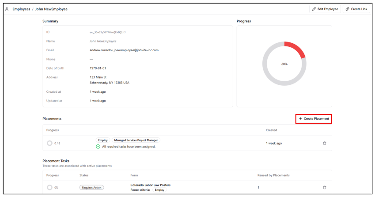Viewport: 375px width, 197px height.
Task: Click the chain link icon on Create Link
Action: [348, 9]
